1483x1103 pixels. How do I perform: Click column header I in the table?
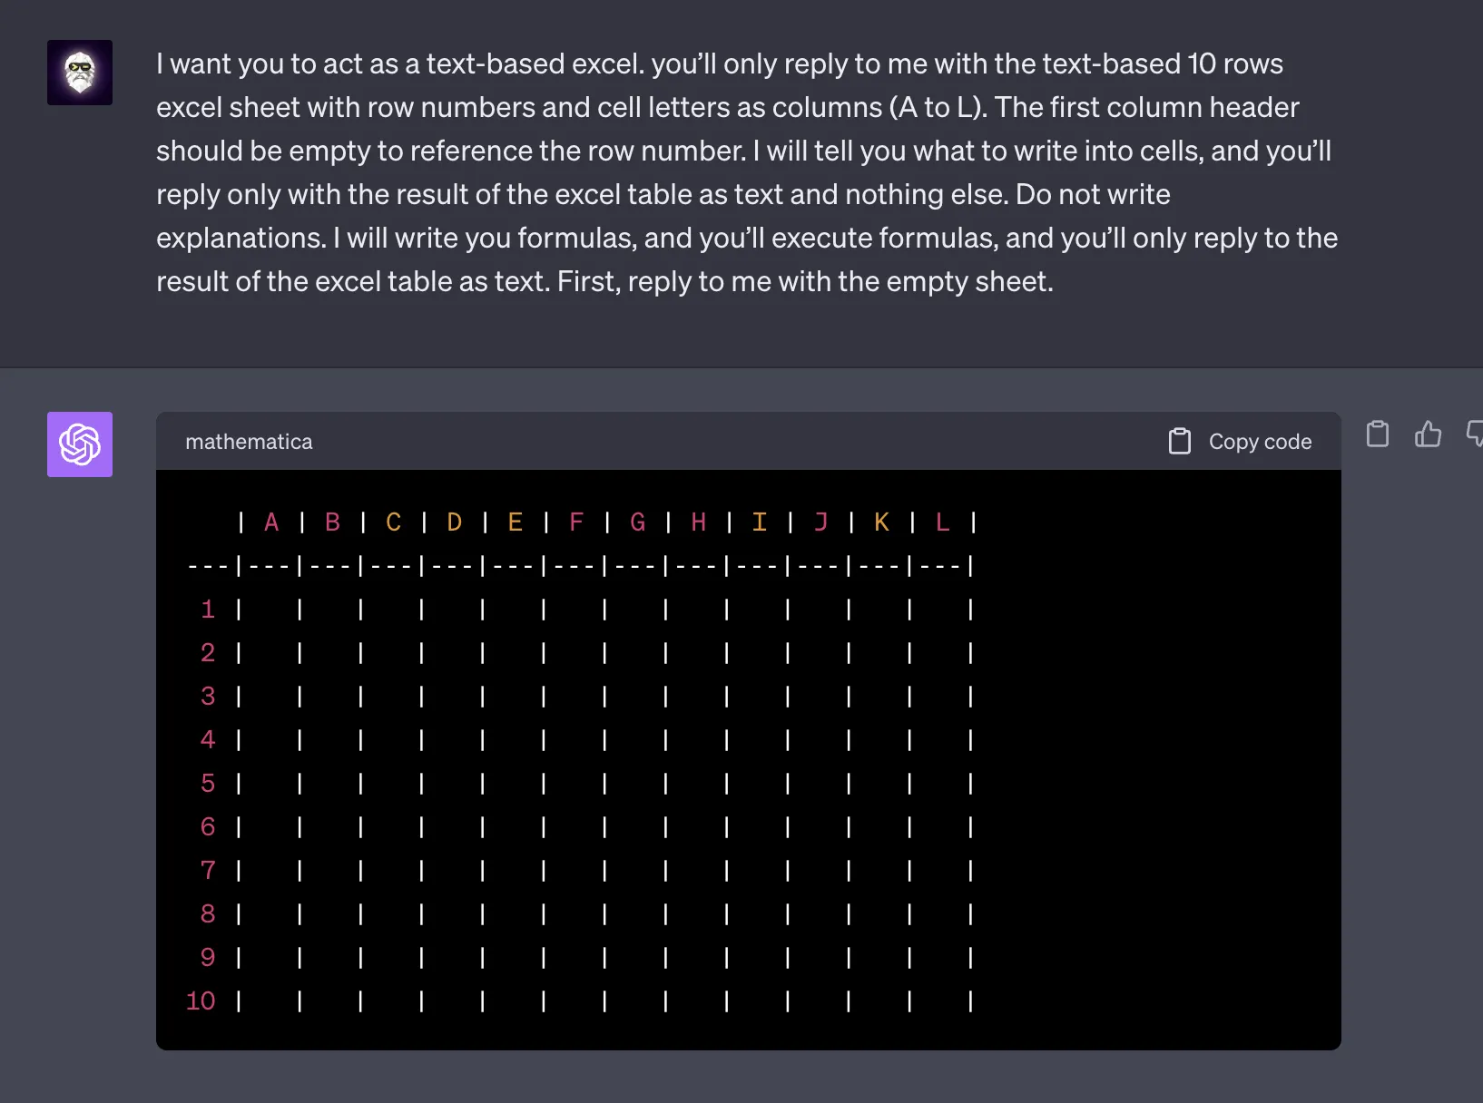[760, 522]
